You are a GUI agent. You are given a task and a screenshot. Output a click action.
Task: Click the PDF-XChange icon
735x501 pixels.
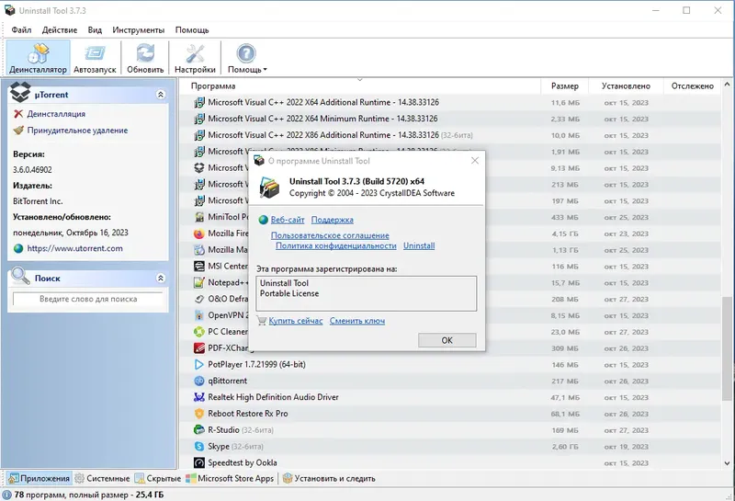[x=199, y=348]
